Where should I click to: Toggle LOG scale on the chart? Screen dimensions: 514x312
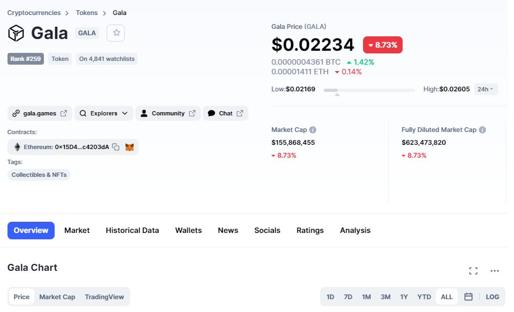click(493, 297)
